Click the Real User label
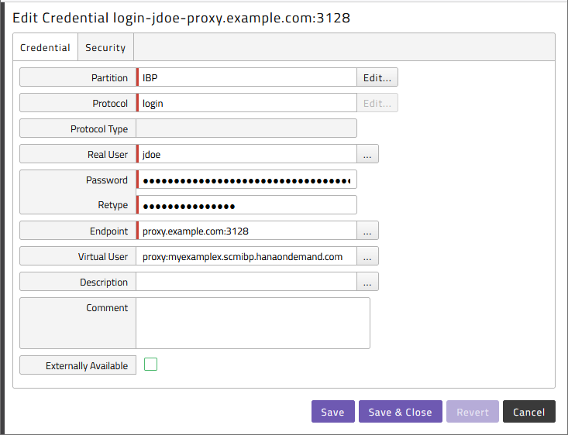Screen dimensions: 568x435 coord(108,155)
